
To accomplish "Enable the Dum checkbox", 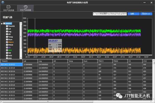I will [7, 40].
